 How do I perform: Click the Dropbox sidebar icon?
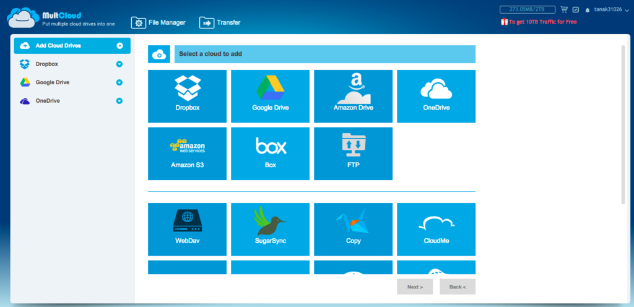[25, 64]
